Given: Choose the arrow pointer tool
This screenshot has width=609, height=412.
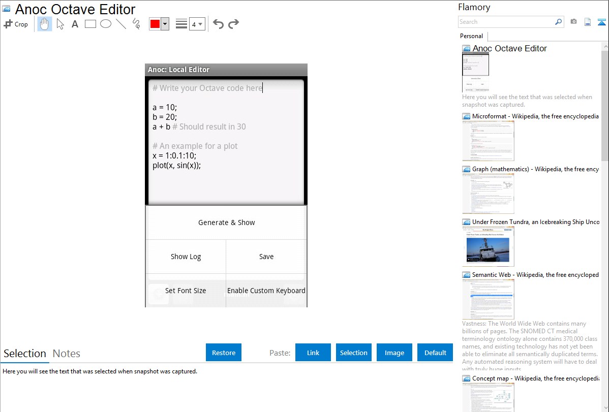Looking at the screenshot, I should point(60,24).
